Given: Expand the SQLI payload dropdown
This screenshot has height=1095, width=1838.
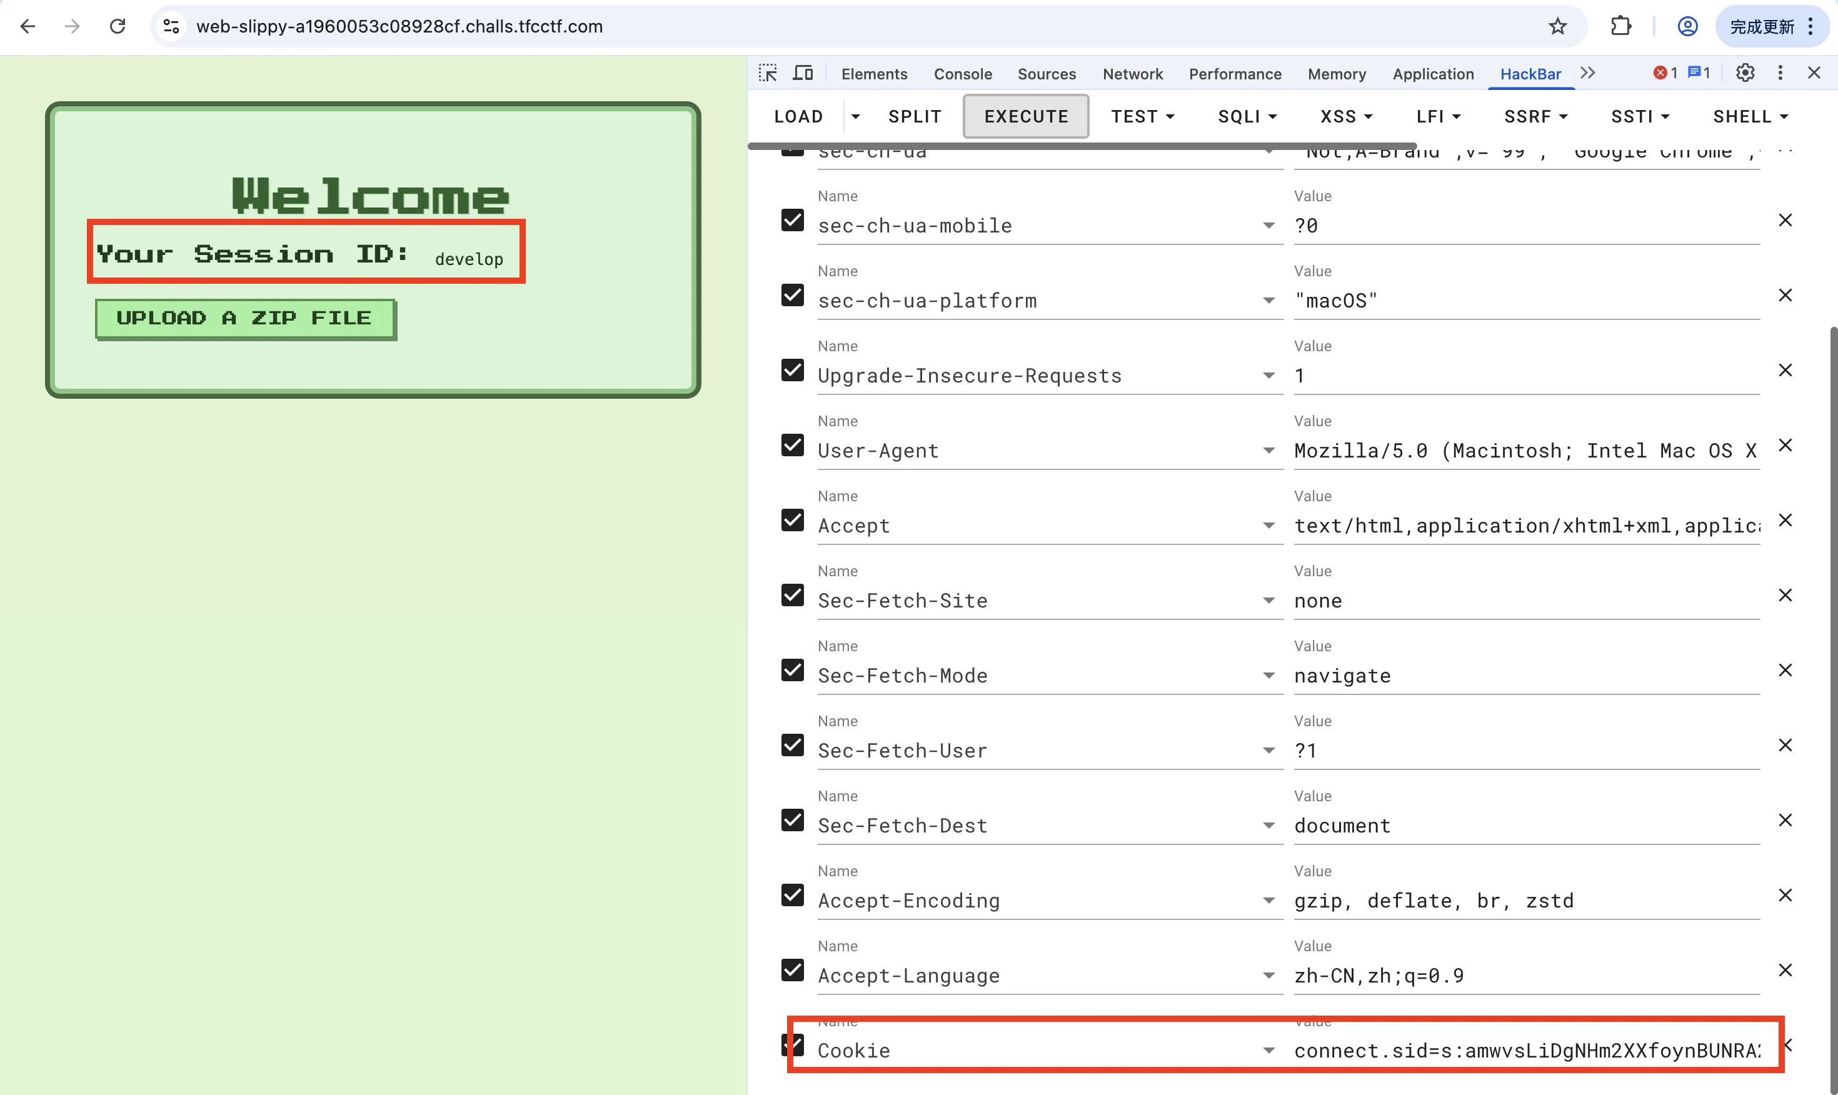Looking at the screenshot, I should tap(1247, 117).
